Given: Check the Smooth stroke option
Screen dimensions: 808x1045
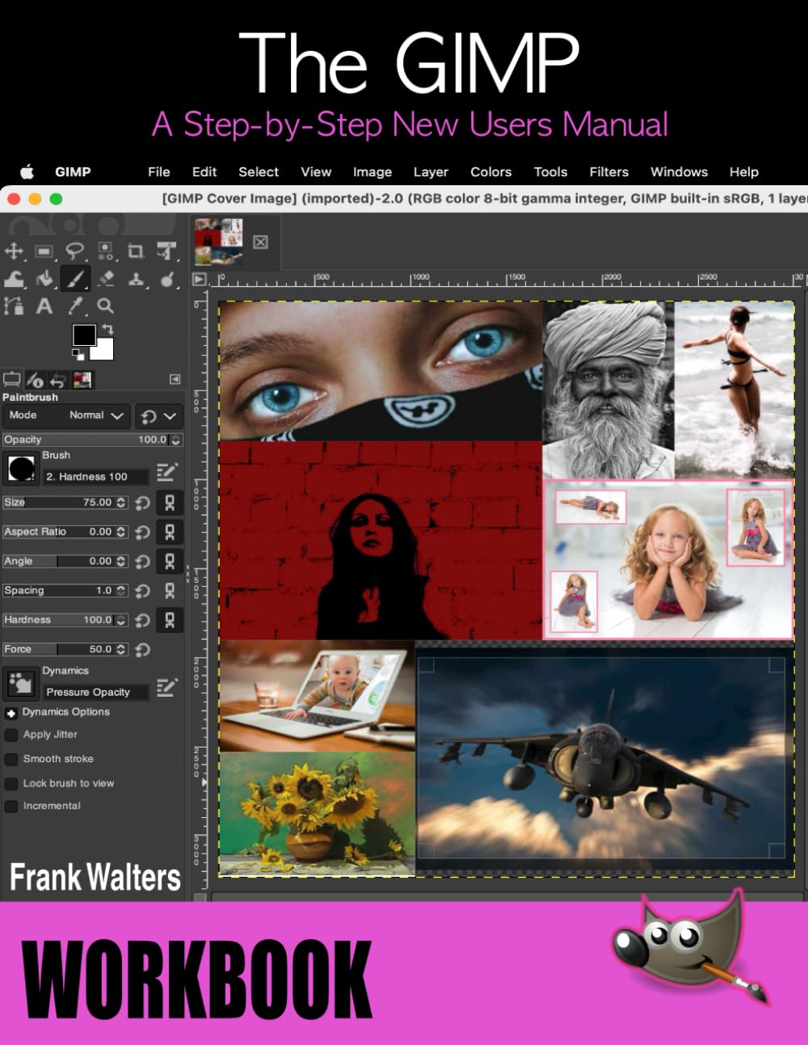Looking at the screenshot, I should (11, 759).
